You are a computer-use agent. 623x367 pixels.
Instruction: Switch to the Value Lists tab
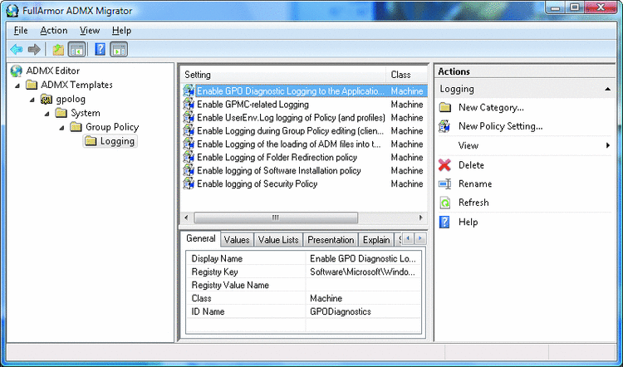278,240
